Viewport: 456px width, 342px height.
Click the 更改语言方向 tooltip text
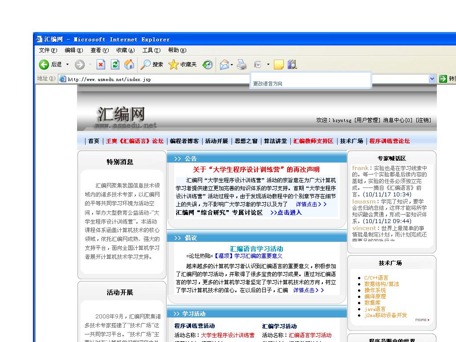pos(268,84)
